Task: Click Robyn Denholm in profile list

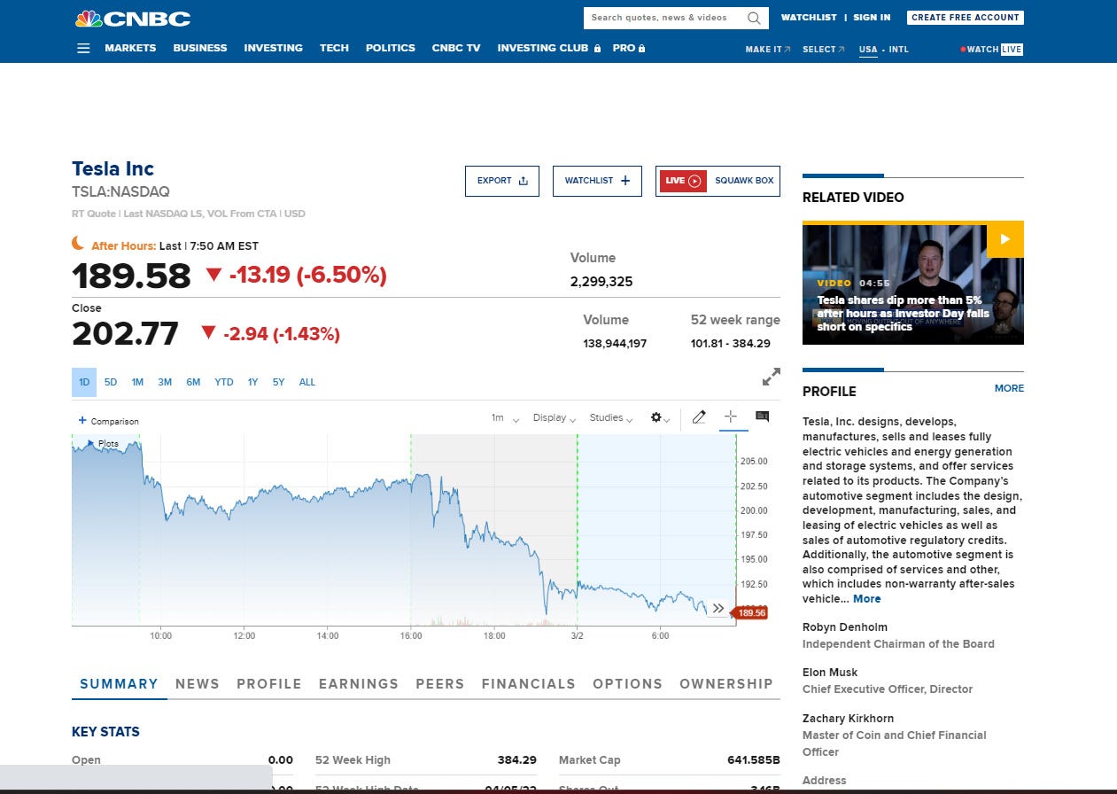Action: [845, 627]
